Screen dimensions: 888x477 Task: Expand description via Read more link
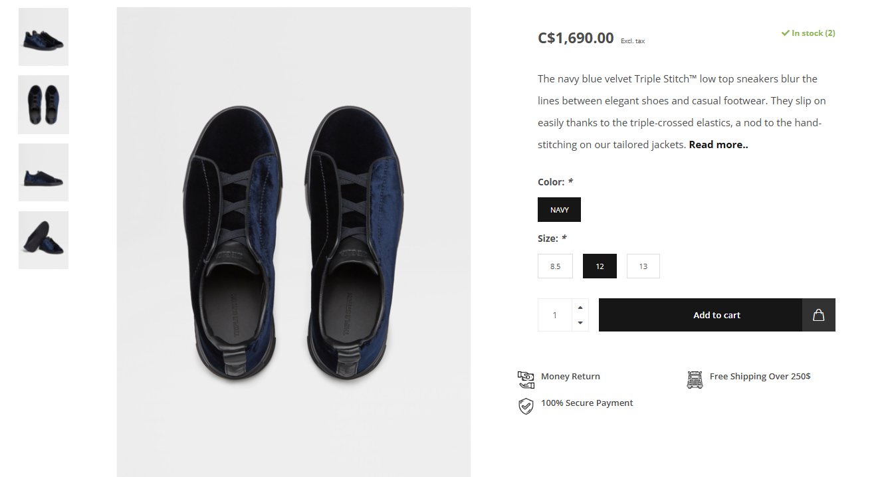coord(718,145)
